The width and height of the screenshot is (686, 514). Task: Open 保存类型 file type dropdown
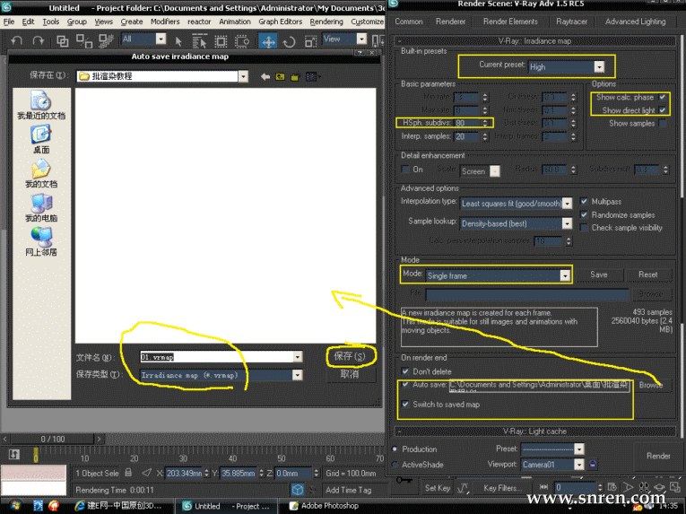click(221, 375)
